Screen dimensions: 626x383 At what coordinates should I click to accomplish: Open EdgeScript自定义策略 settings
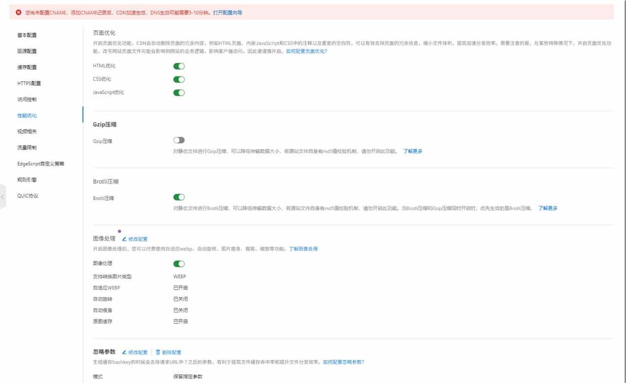click(x=40, y=163)
